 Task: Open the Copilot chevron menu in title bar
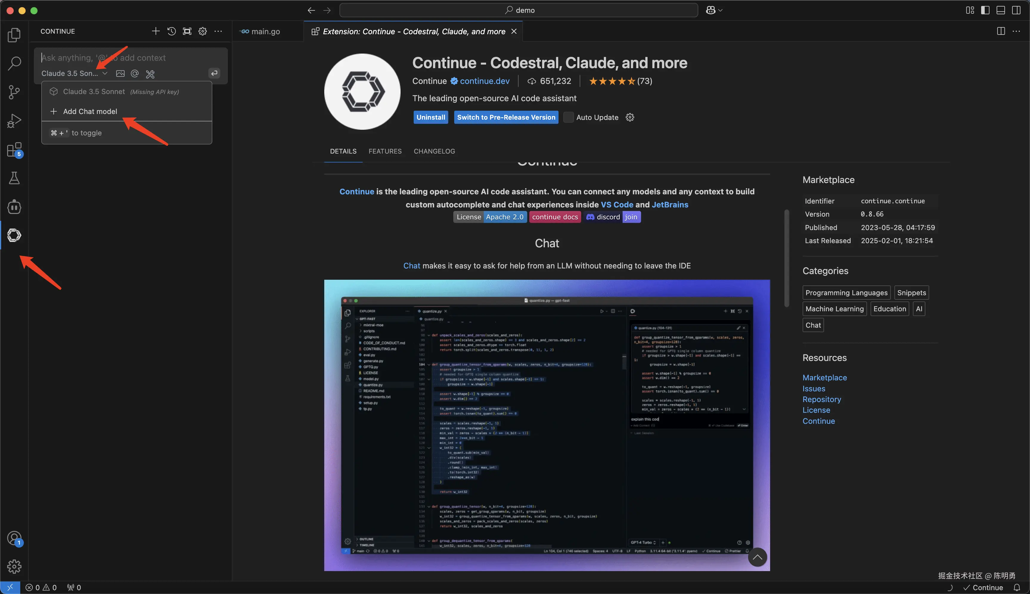pos(720,10)
